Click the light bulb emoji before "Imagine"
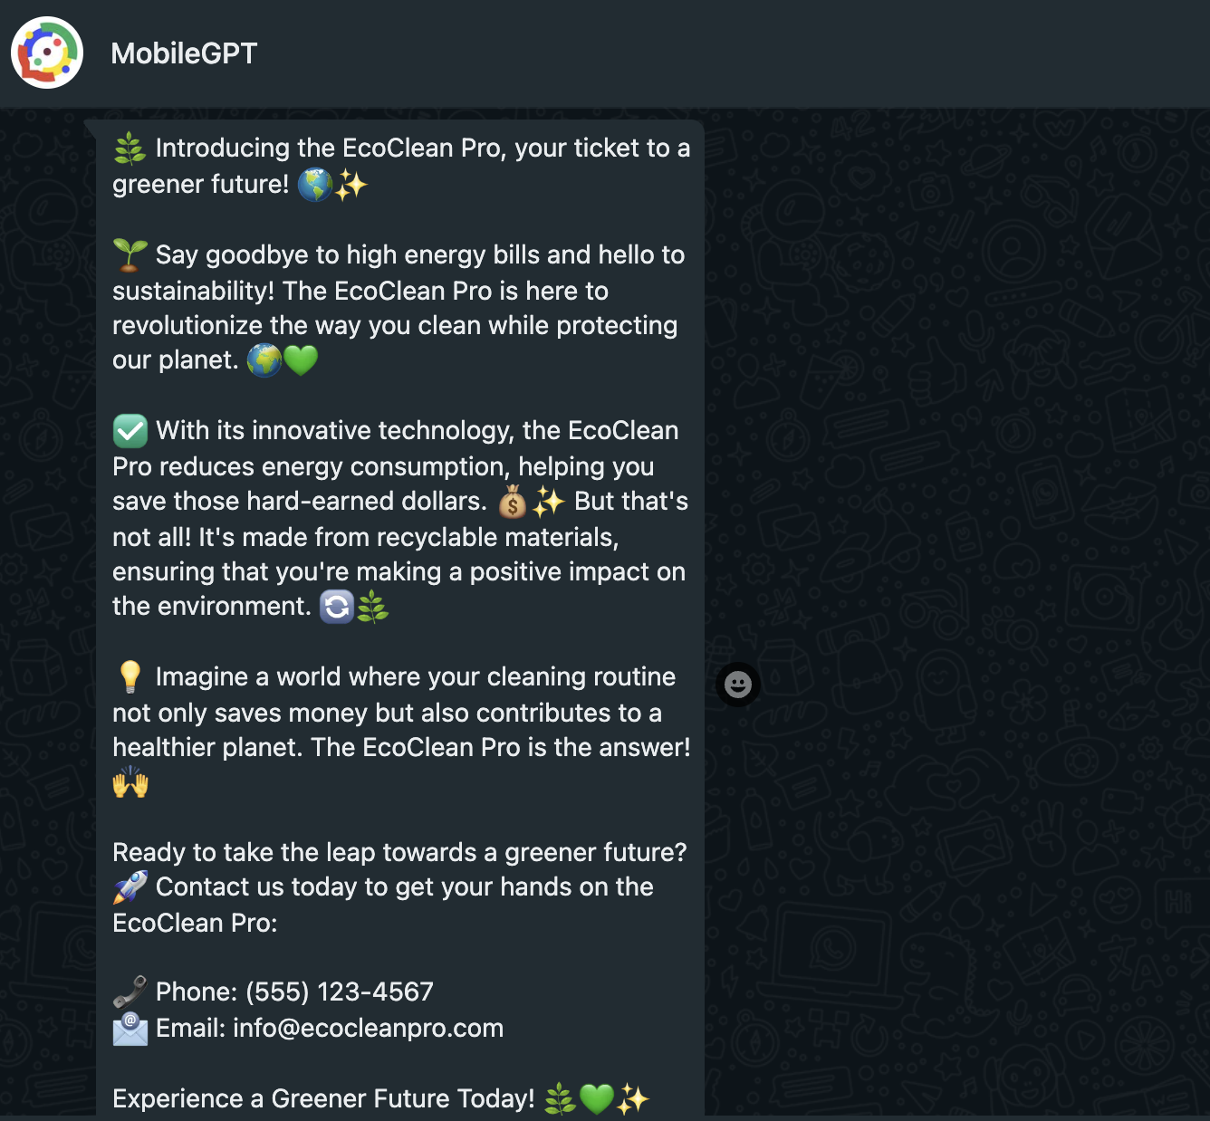 130,677
